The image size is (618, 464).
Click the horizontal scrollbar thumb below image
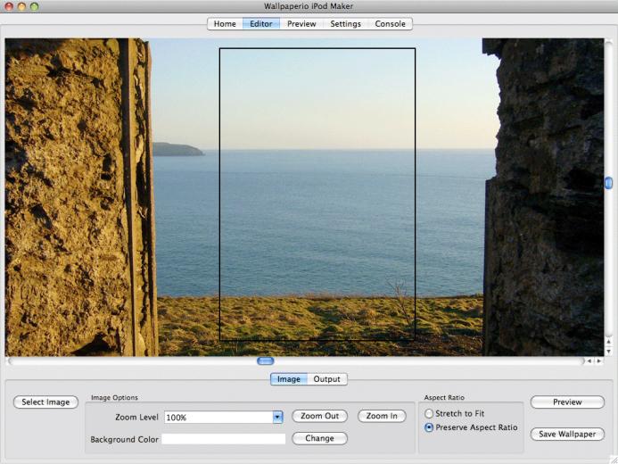(x=265, y=360)
